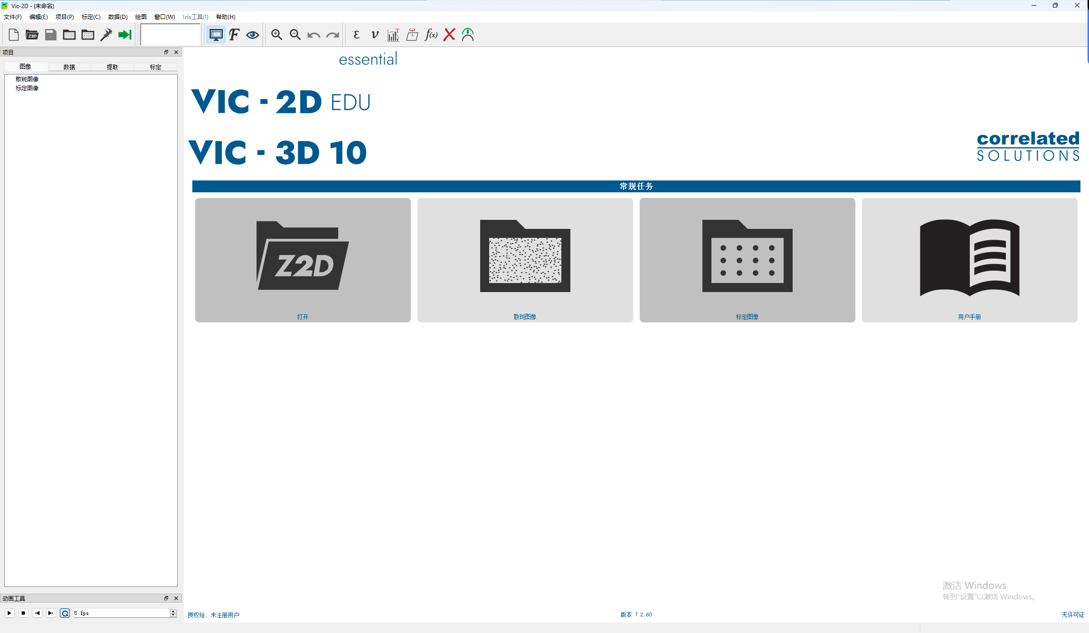Switch to the 数据 tab in the project panel
Viewport: 1089px width, 633px height.
pyautogui.click(x=69, y=66)
